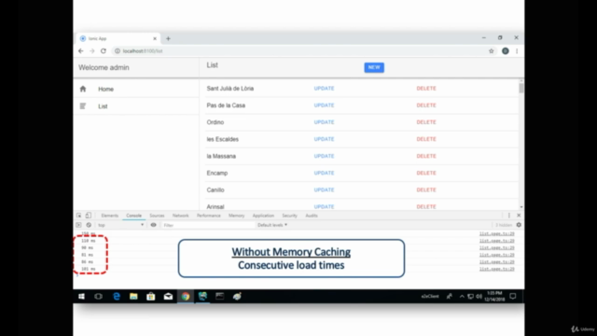Switch to the Network DevTools tab
The image size is (597, 336).
(x=180, y=216)
